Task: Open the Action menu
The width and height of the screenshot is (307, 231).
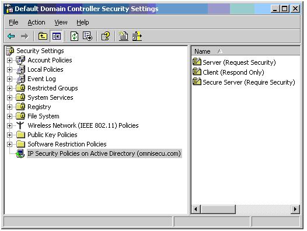Action: 36,22
